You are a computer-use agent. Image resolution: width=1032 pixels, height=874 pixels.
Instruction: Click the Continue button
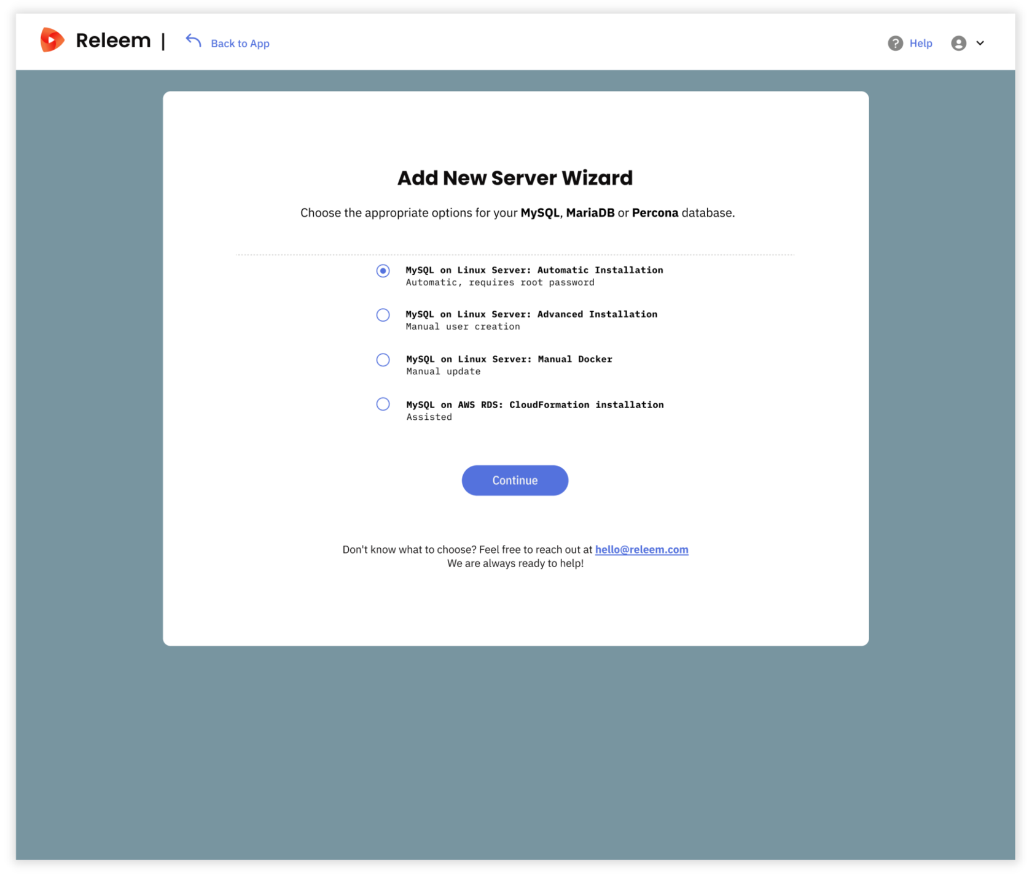(x=515, y=480)
